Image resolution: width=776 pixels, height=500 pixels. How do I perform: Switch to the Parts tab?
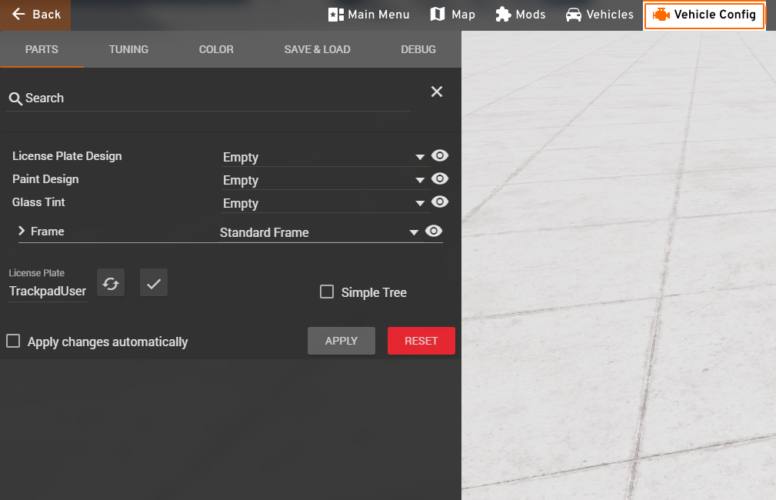(x=42, y=49)
